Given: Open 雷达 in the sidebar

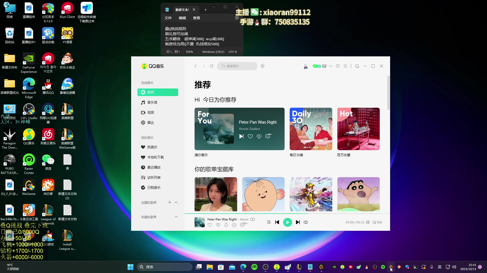Looking at the screenshot, I should coord(158,123).
